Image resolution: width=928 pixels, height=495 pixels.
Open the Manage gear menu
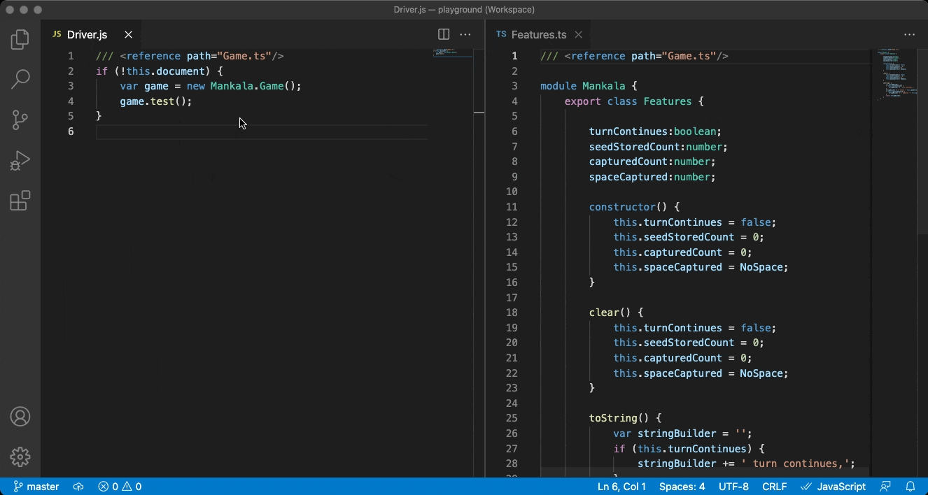(20, 457)
